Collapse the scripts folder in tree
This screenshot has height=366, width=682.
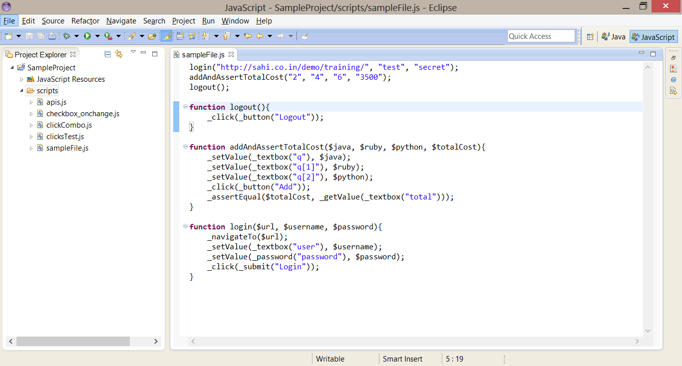pyautogui.click(x=21, y=91)
